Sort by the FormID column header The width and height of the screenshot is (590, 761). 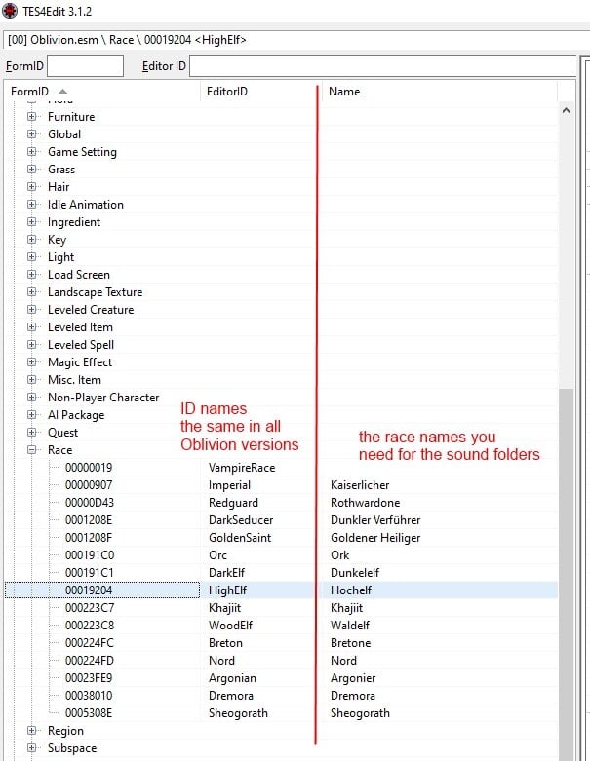(102, 92)
